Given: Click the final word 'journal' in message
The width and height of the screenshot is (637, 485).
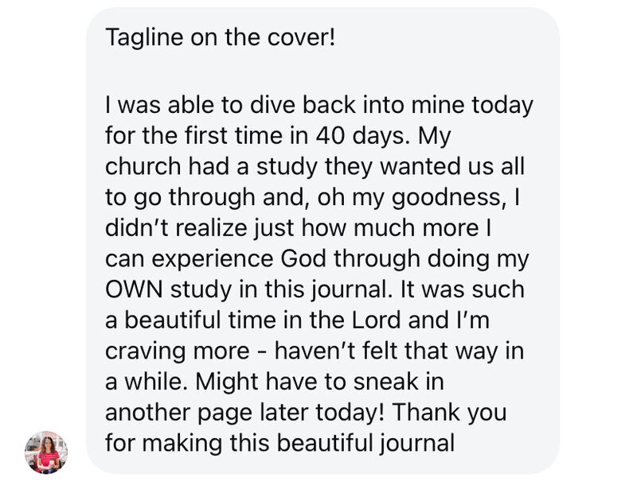Looking at the screenshot, I should (417, 444).
